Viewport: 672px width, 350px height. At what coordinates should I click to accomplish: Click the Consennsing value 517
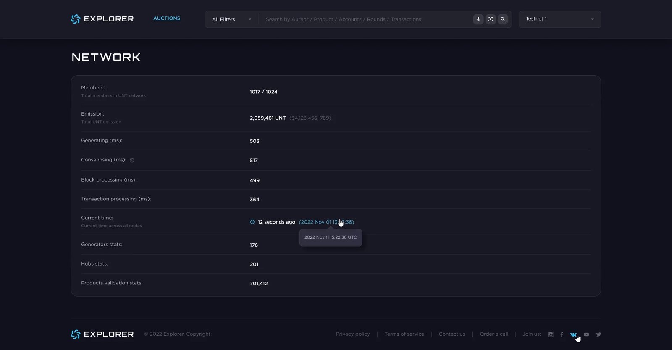254,161
